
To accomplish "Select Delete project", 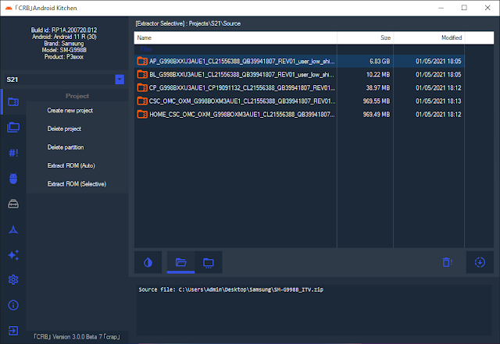I will tap(64, 129).
